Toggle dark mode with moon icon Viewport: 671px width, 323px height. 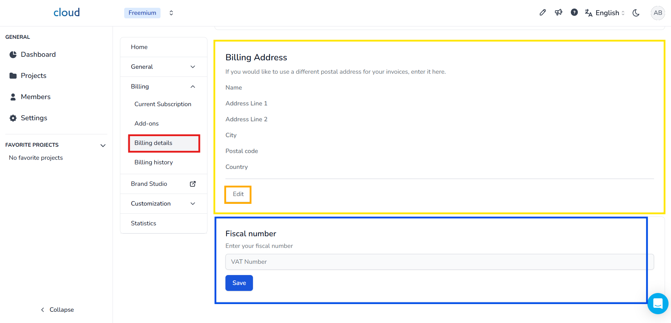[x=636, y=13]
